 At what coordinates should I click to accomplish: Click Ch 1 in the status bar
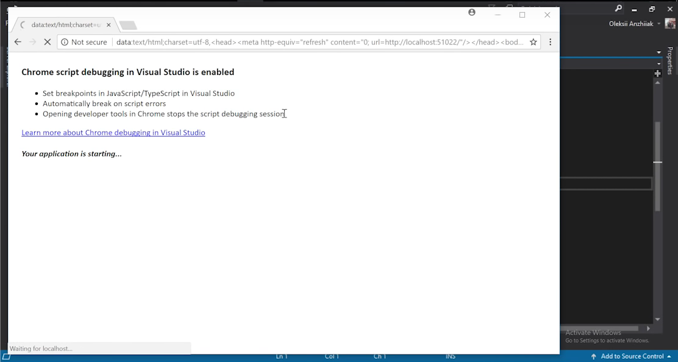point(380,357)
